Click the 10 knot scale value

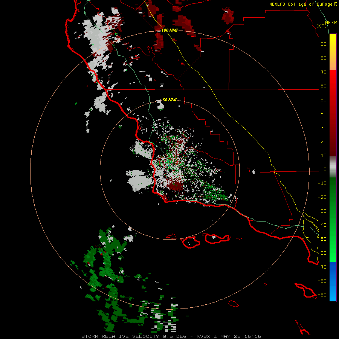point(324,156)
